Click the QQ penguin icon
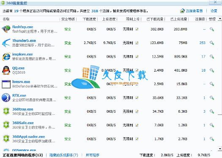Image resolution: width=222 pixels, height=158 pixels. tap(6, 70)
